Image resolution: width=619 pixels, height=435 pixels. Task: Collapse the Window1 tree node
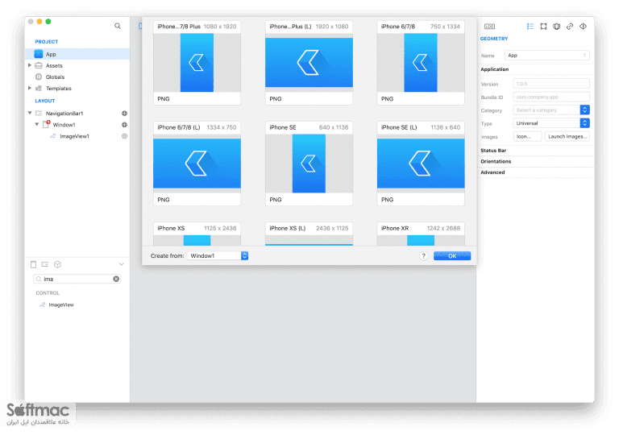37,124
